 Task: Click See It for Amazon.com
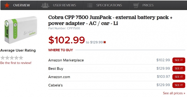179,77
